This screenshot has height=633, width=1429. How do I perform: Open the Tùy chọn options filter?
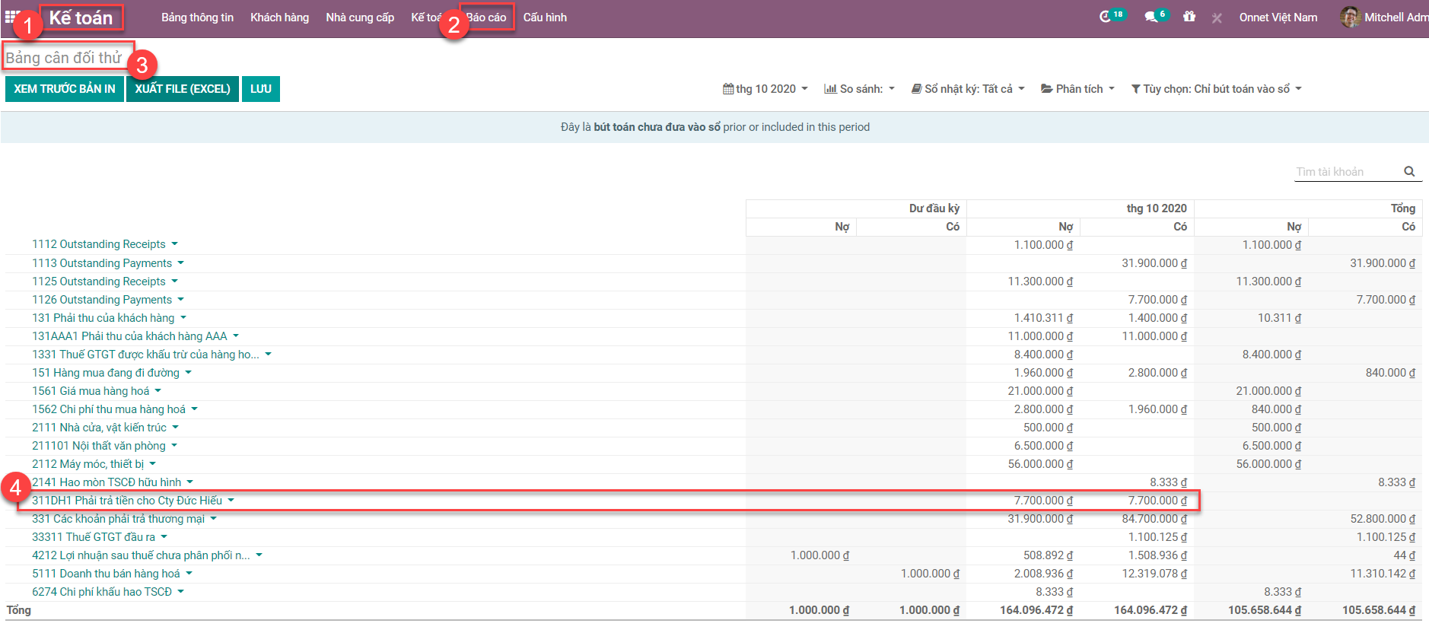(1216, 89)
